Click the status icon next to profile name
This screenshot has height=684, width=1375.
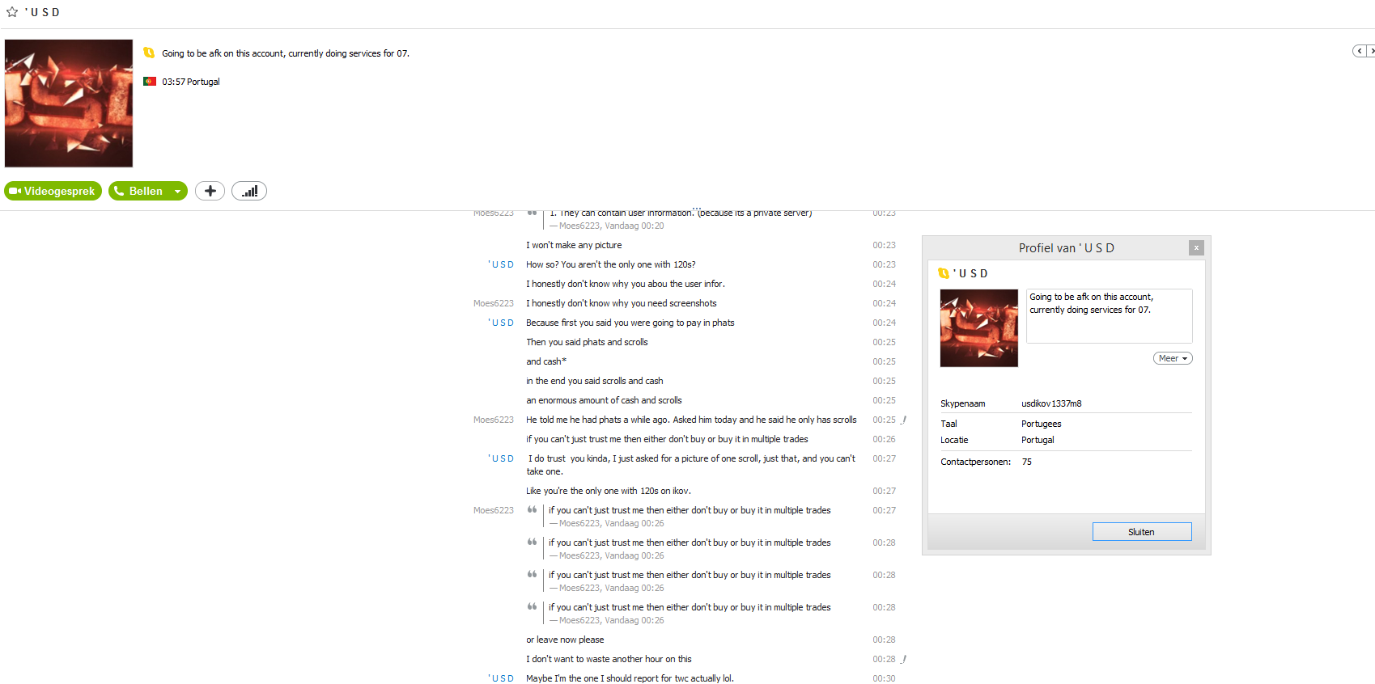tap(944, 273)
